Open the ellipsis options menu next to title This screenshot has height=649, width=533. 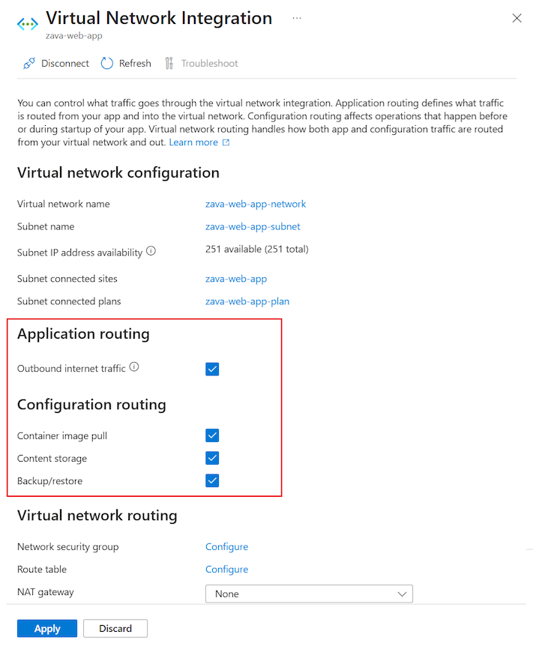click(297, 18)
